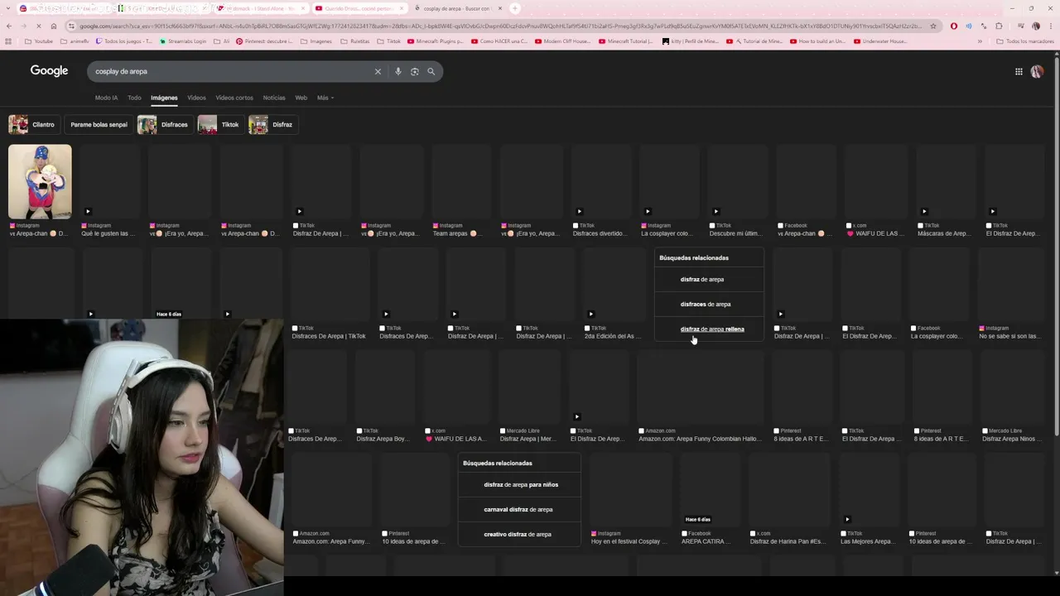The height and width of the screenshot is (596, 1060).
Task: Switch to the Todo results tab
Action: point(134,98)
